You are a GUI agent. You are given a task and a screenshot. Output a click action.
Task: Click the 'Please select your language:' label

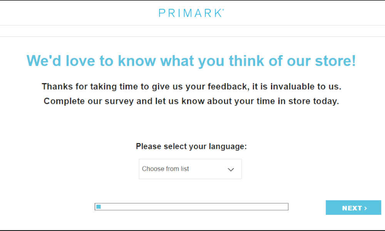coord(191,146)
